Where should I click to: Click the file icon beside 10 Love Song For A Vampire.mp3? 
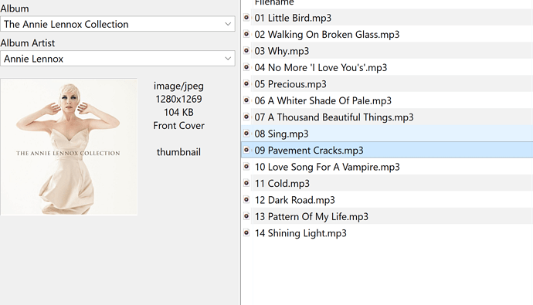(x=246, y=167)
